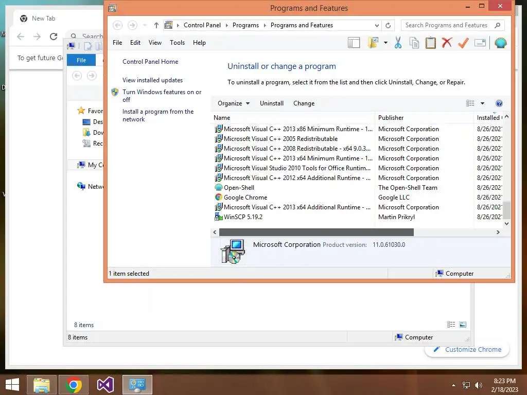
Task: Click the Customize Chrome button
Action: [x=467, y=349]
